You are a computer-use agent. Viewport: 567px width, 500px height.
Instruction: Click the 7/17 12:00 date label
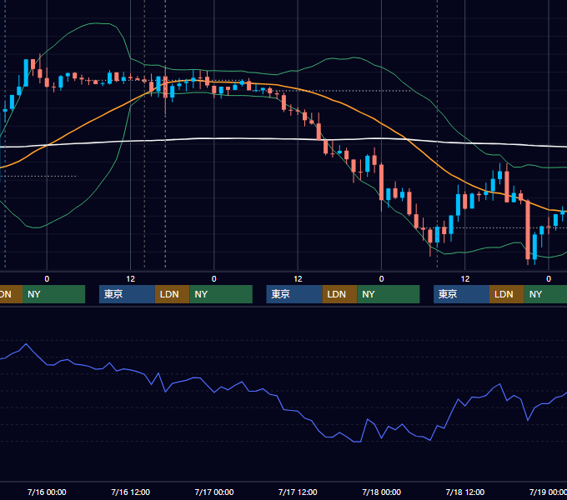pos(298,492)
